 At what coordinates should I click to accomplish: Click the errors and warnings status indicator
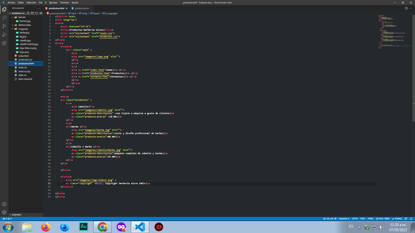coord(7,218)
